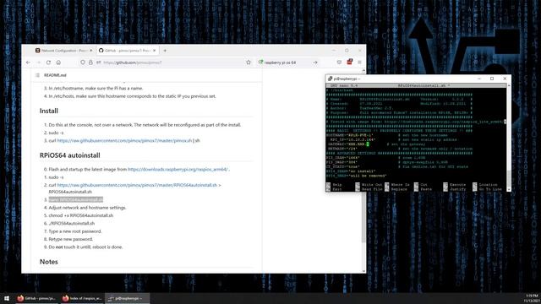Click the 'Do not touch it until reboot' step

[85, 247]
